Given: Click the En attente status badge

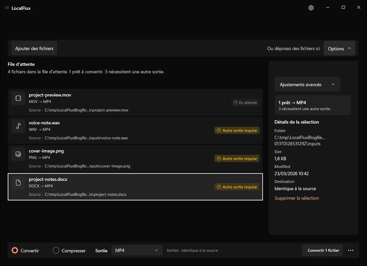Looking at the screenshot, I should tap(245, 103).
